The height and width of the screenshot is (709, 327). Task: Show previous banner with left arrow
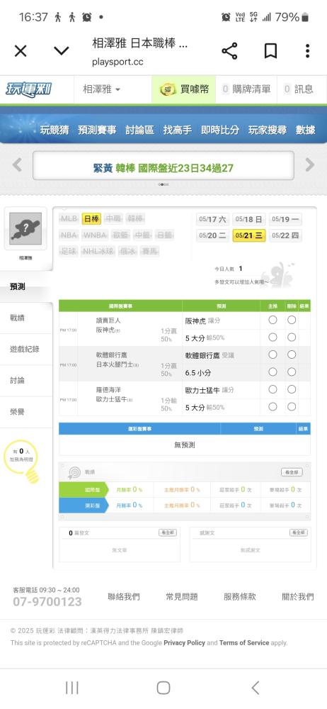click(17, 164)
